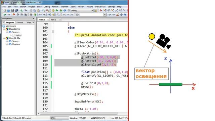Open the Plugins menu

pos(90,7)
